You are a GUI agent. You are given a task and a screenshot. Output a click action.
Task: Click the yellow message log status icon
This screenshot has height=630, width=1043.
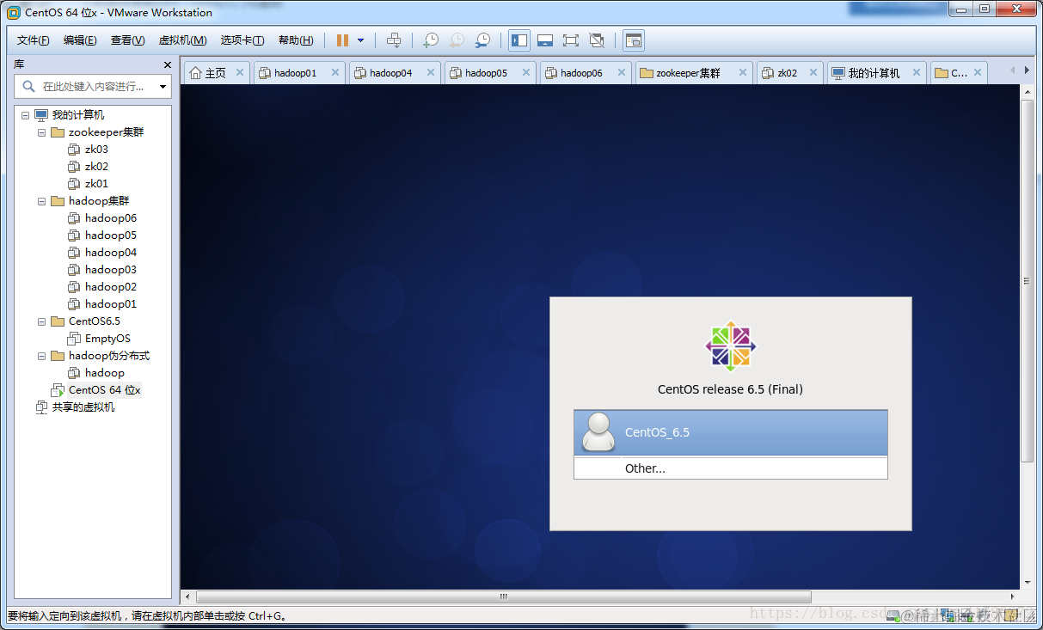click(1012, 616)
